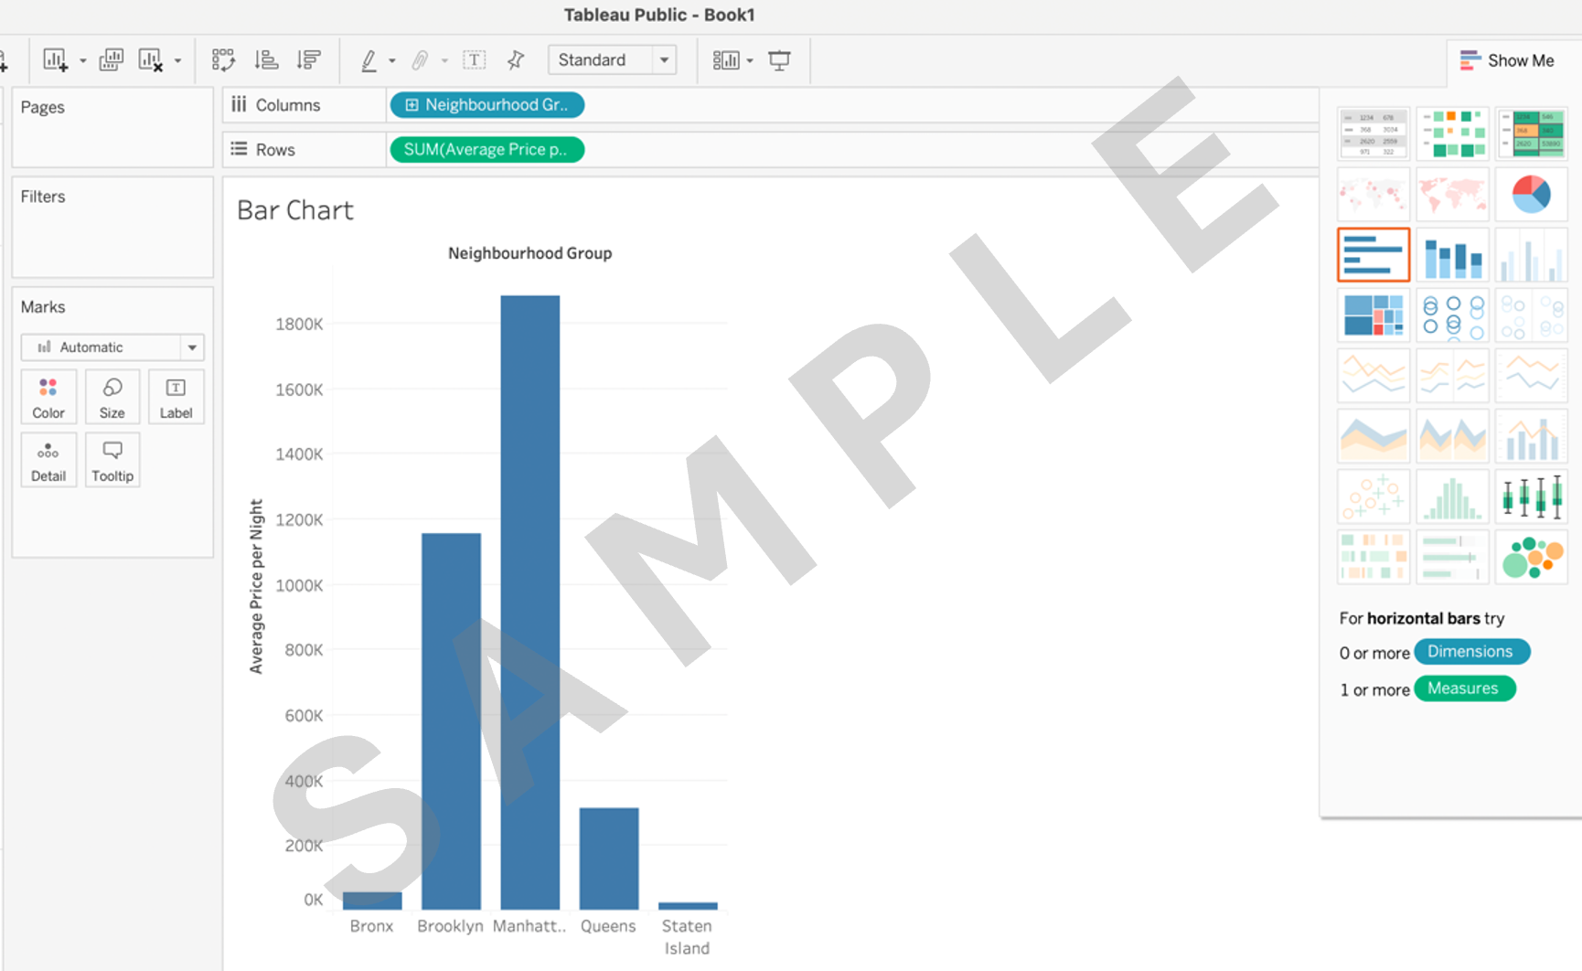Sort bars ascending with toolbar icon

tap(266, 60)
